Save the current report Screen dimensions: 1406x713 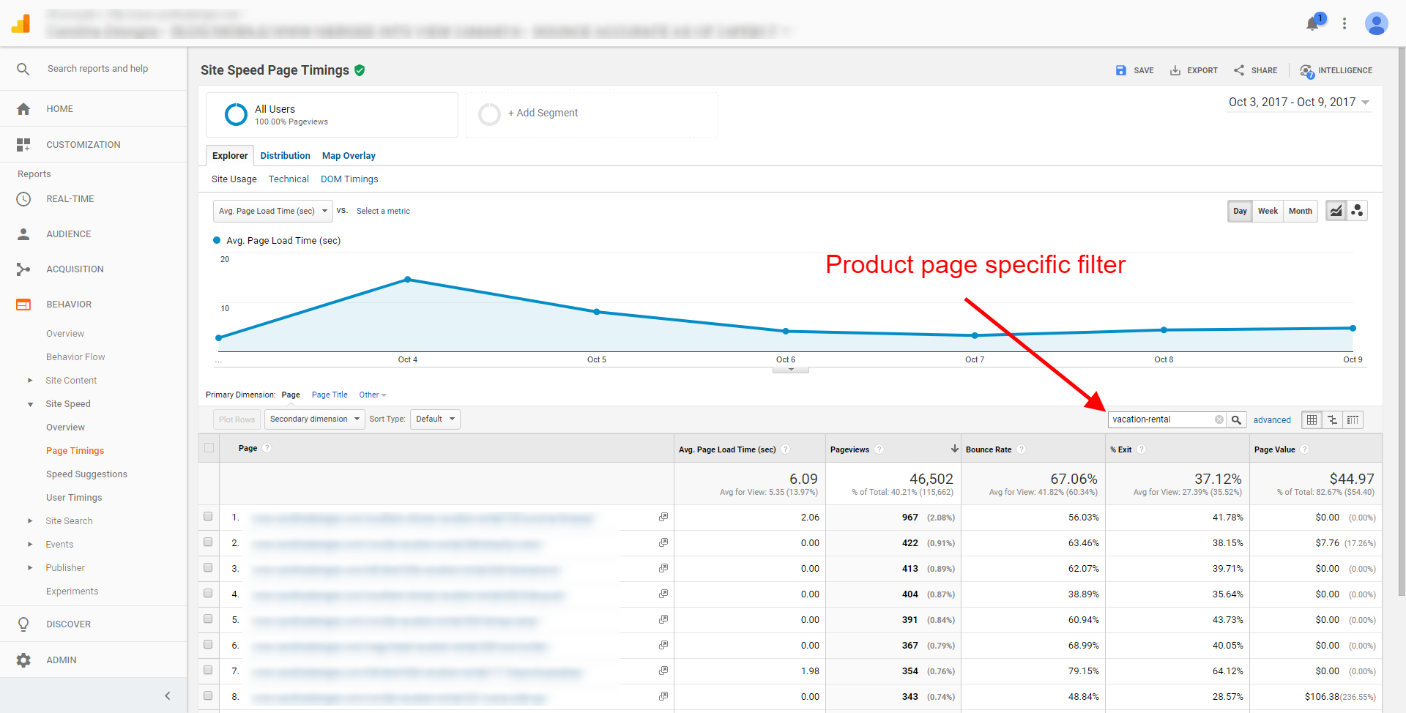coord(1134,70)
